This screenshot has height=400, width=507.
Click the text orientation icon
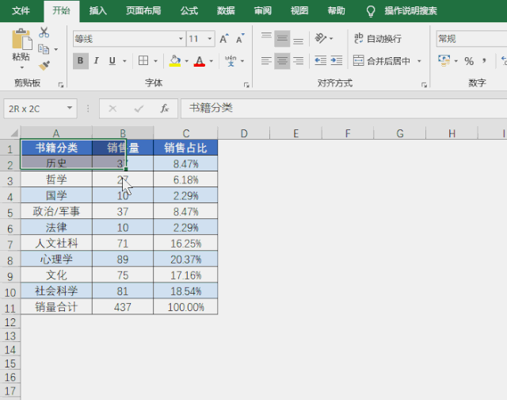(320, 38)
